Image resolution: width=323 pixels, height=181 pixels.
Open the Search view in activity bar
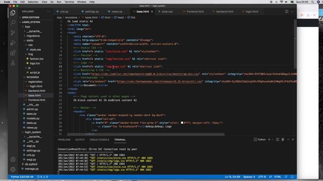tap(13, 22)
